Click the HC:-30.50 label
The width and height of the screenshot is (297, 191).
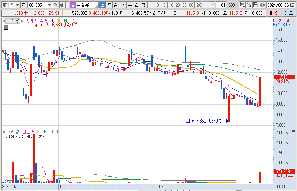click(x=283, y=25)
